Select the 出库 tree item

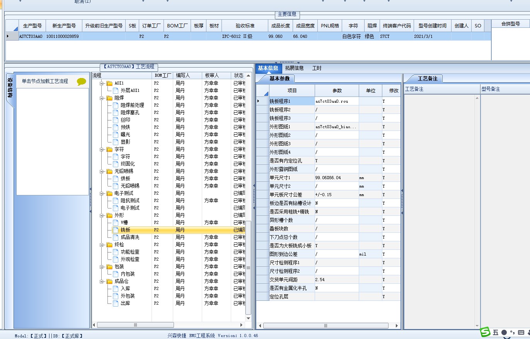[125, 303]
